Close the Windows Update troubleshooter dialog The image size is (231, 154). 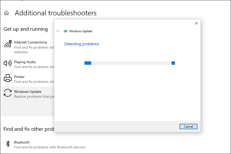[x=196, y=23]
